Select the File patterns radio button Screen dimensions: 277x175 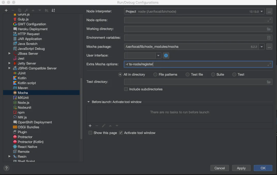(155, 75)
